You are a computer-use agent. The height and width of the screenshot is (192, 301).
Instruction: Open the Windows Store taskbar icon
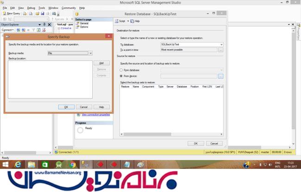coord(45,165)
